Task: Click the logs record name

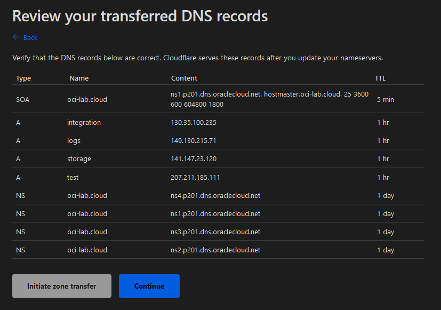Action: (x=74, y=141)
